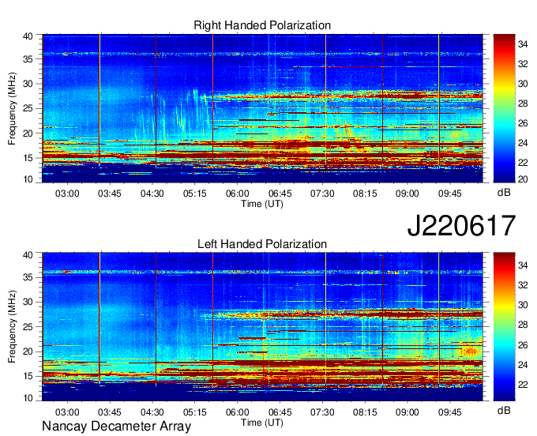Click the 32 dB value on Right Handed colorbar

click(x=523, y=64)
